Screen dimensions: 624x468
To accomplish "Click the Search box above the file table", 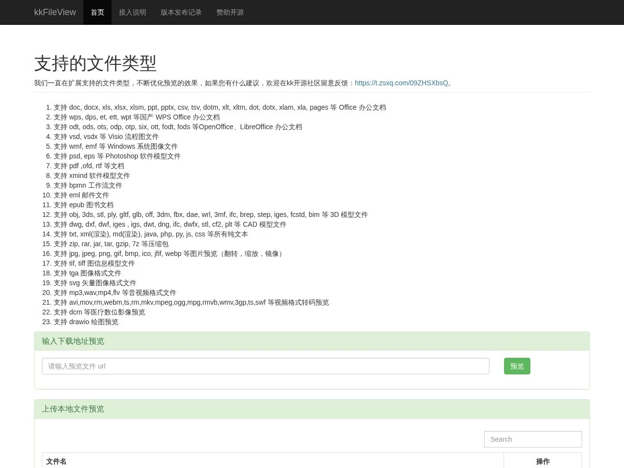I will 532,439.
